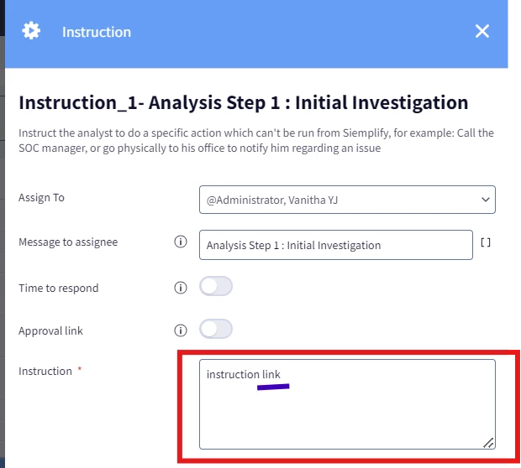
Task: Click the description text about Siemplify
Action: coord(256,140)
